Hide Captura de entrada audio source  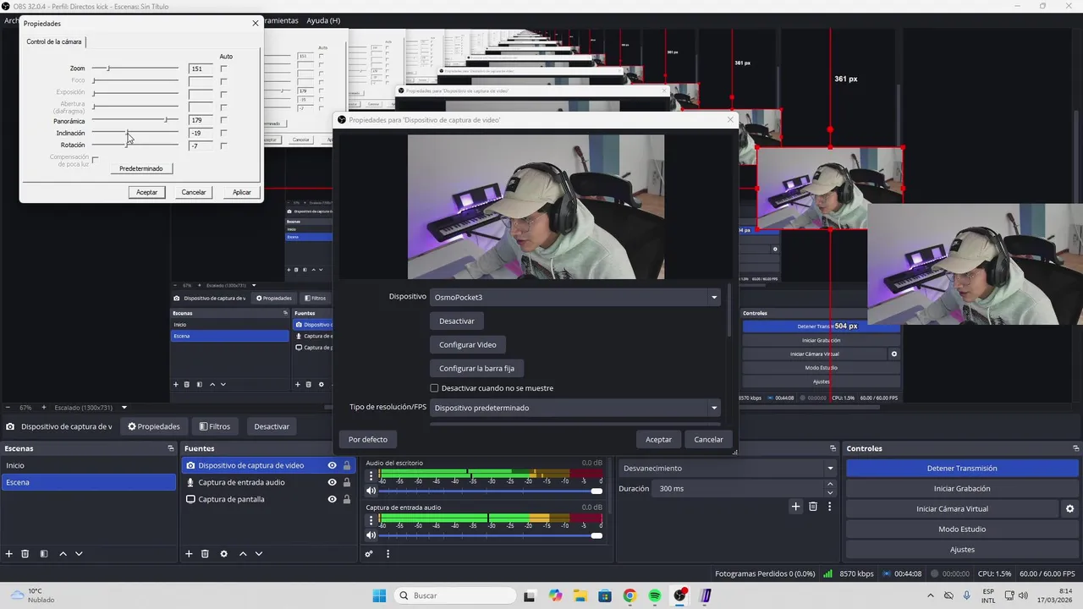tap(332, 482)
